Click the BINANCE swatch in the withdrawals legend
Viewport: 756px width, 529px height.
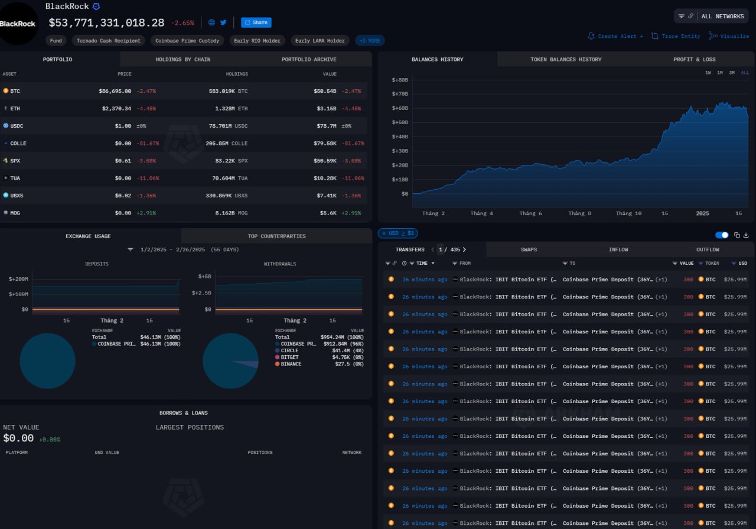pyautogui.click(x=278, y=364)
